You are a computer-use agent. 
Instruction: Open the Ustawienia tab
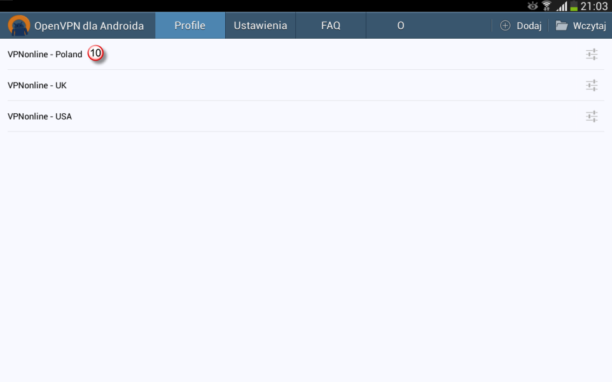[x=260, y=25]
